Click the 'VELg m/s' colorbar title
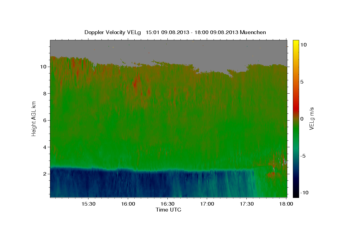This screenshot has width=355, height=237. [312, 118]
